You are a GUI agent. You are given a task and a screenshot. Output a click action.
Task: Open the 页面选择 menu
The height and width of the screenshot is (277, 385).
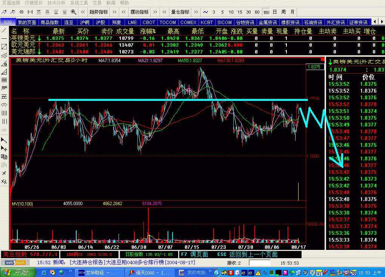click(11, 3)
